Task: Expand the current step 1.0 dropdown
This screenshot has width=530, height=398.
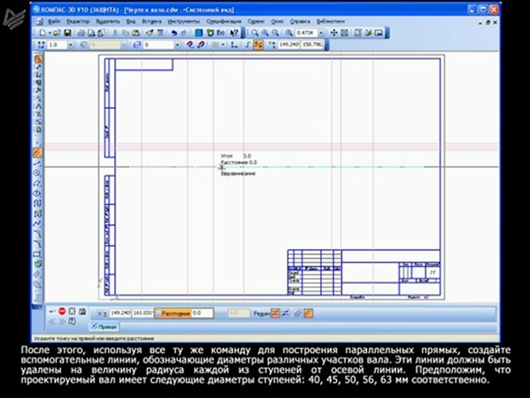Action: (x=70, y=45)
